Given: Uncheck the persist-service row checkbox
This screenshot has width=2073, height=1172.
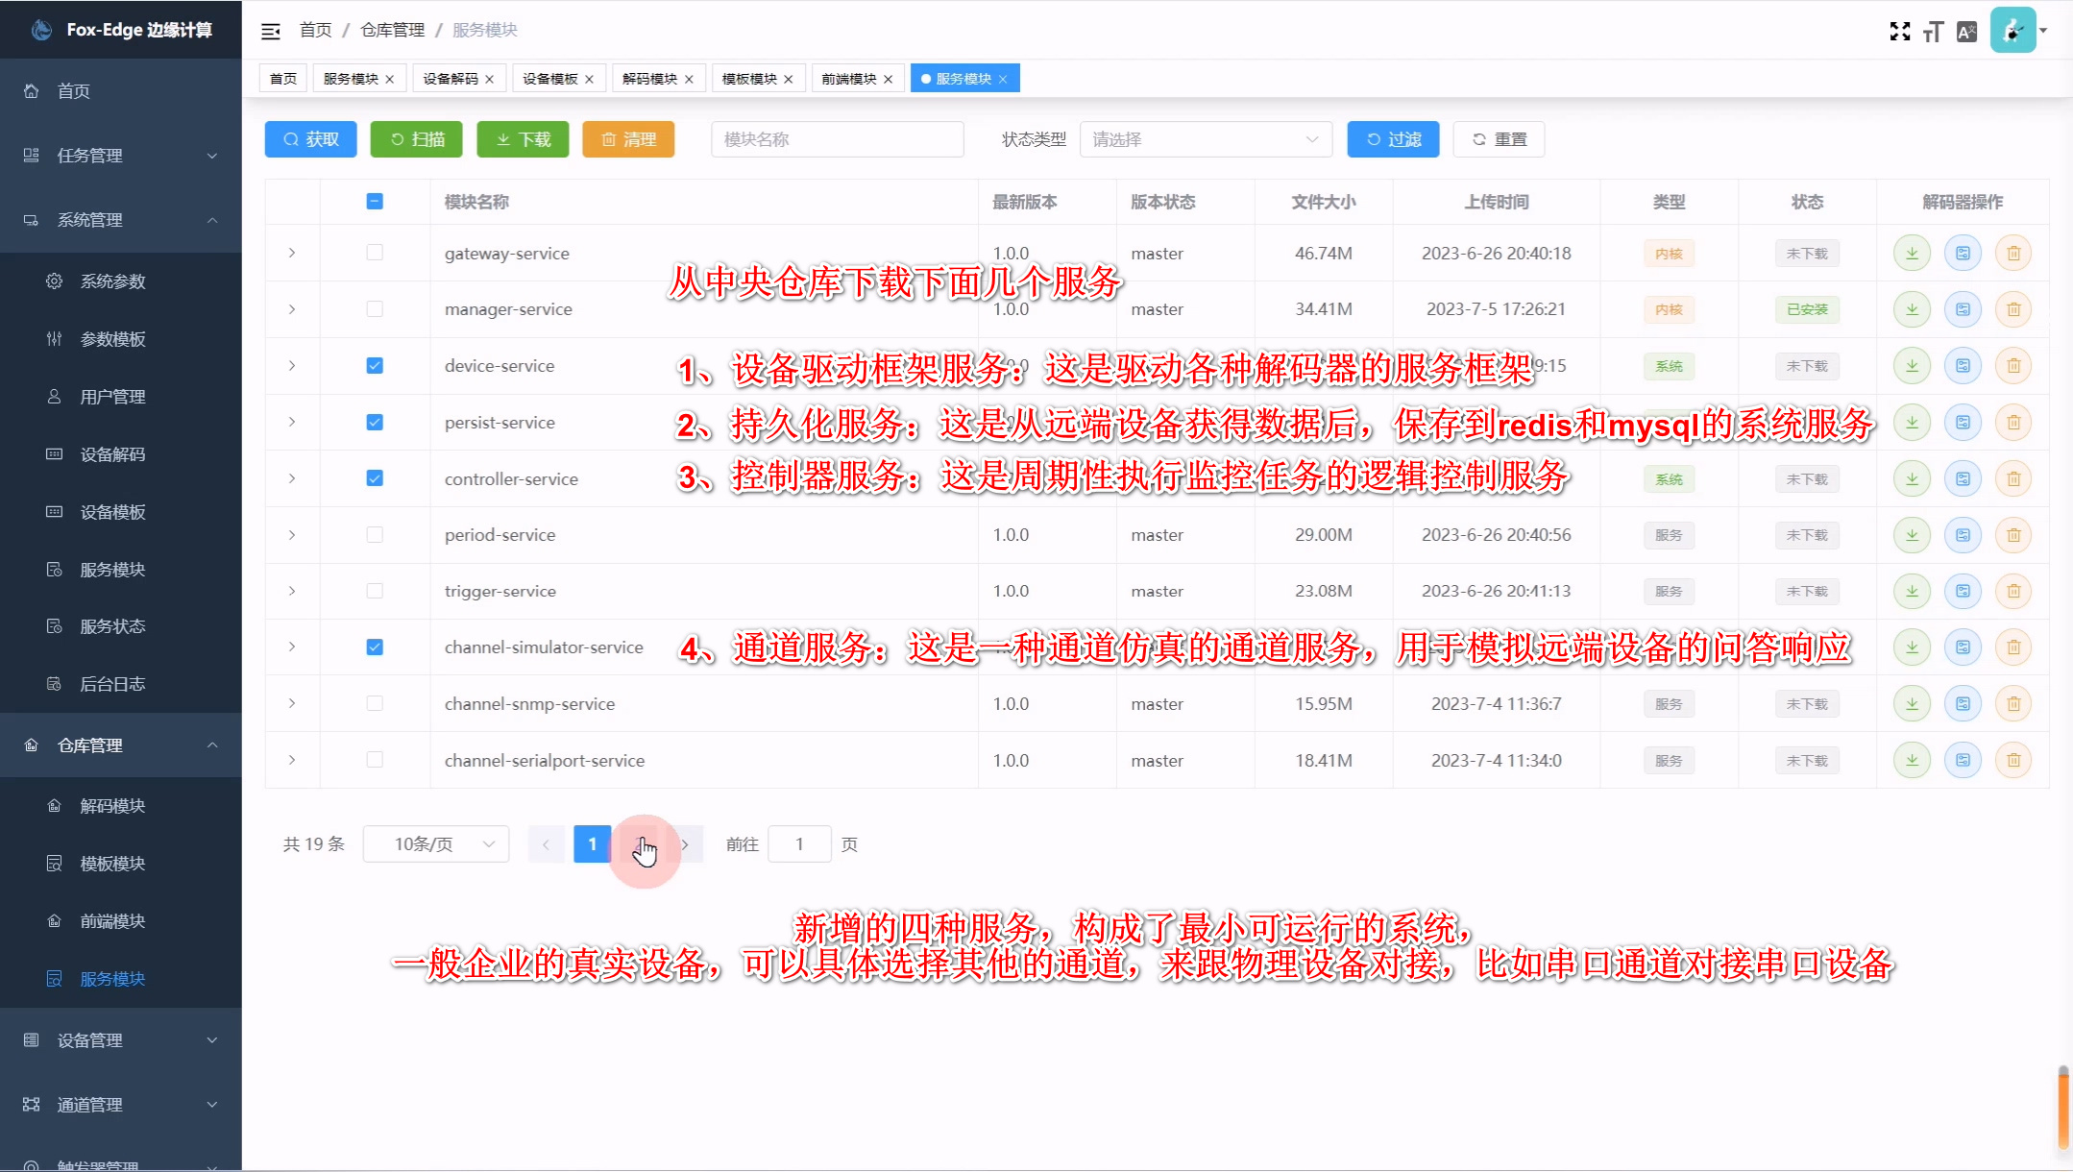Looking at the screenshot, I should (375, 423).
